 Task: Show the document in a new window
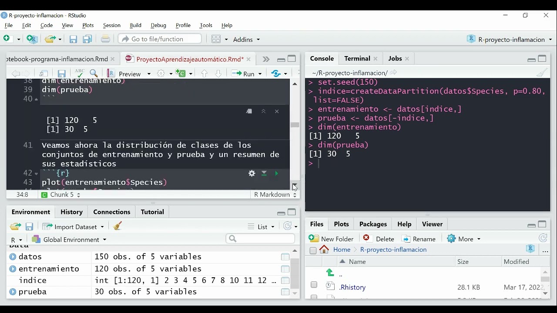tap(44, 73)
